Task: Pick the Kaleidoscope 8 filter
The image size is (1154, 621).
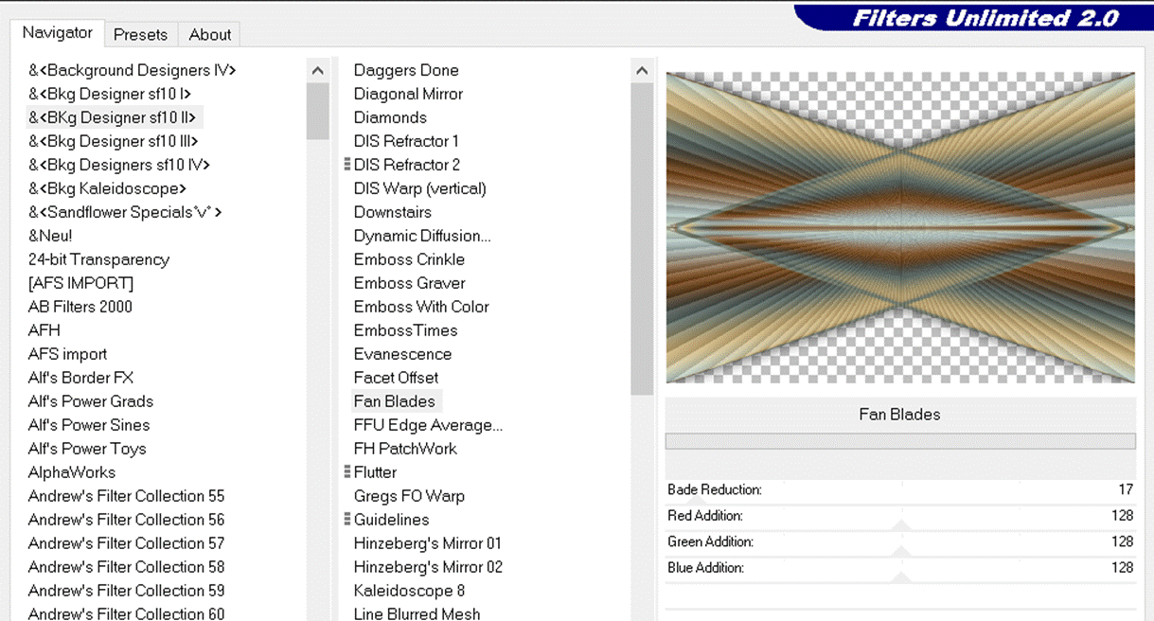Action: [x=409, y=591]
